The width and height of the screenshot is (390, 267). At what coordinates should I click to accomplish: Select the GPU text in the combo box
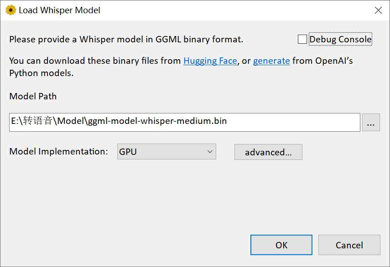point(128,152)
